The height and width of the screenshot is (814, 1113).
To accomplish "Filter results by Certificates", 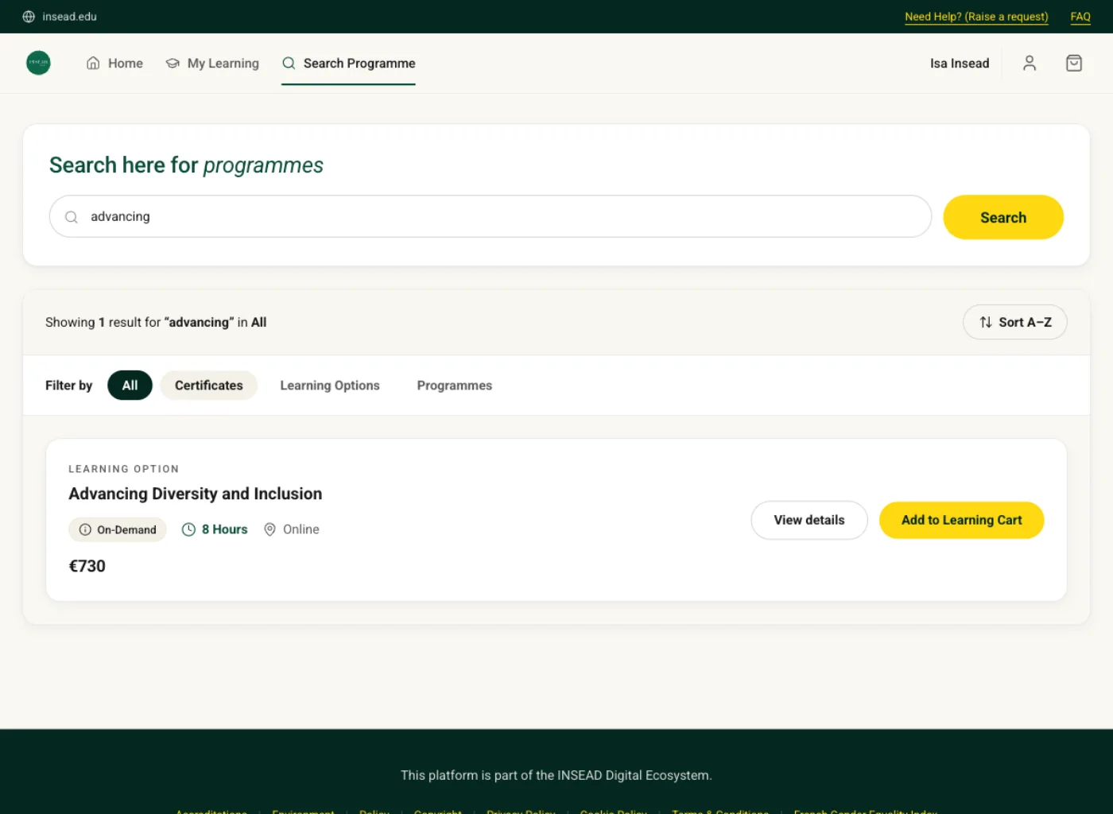I will [x=209, y=386].
